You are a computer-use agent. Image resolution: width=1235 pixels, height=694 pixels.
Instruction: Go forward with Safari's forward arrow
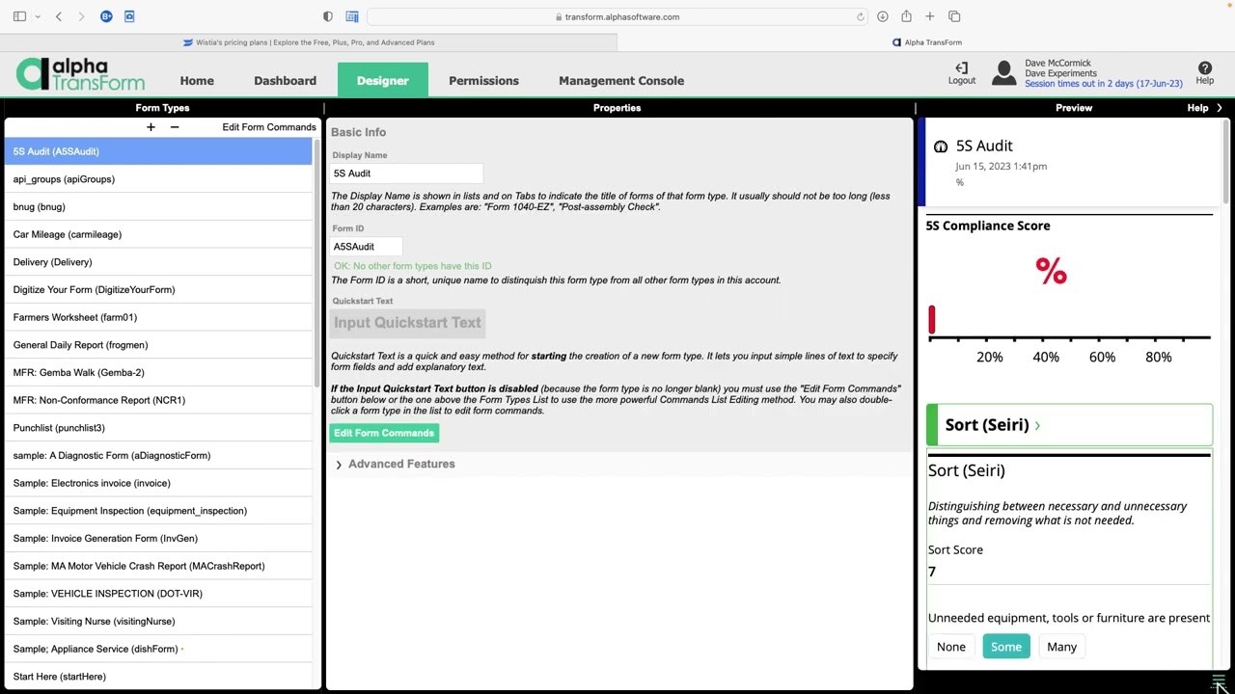point(81,16)
